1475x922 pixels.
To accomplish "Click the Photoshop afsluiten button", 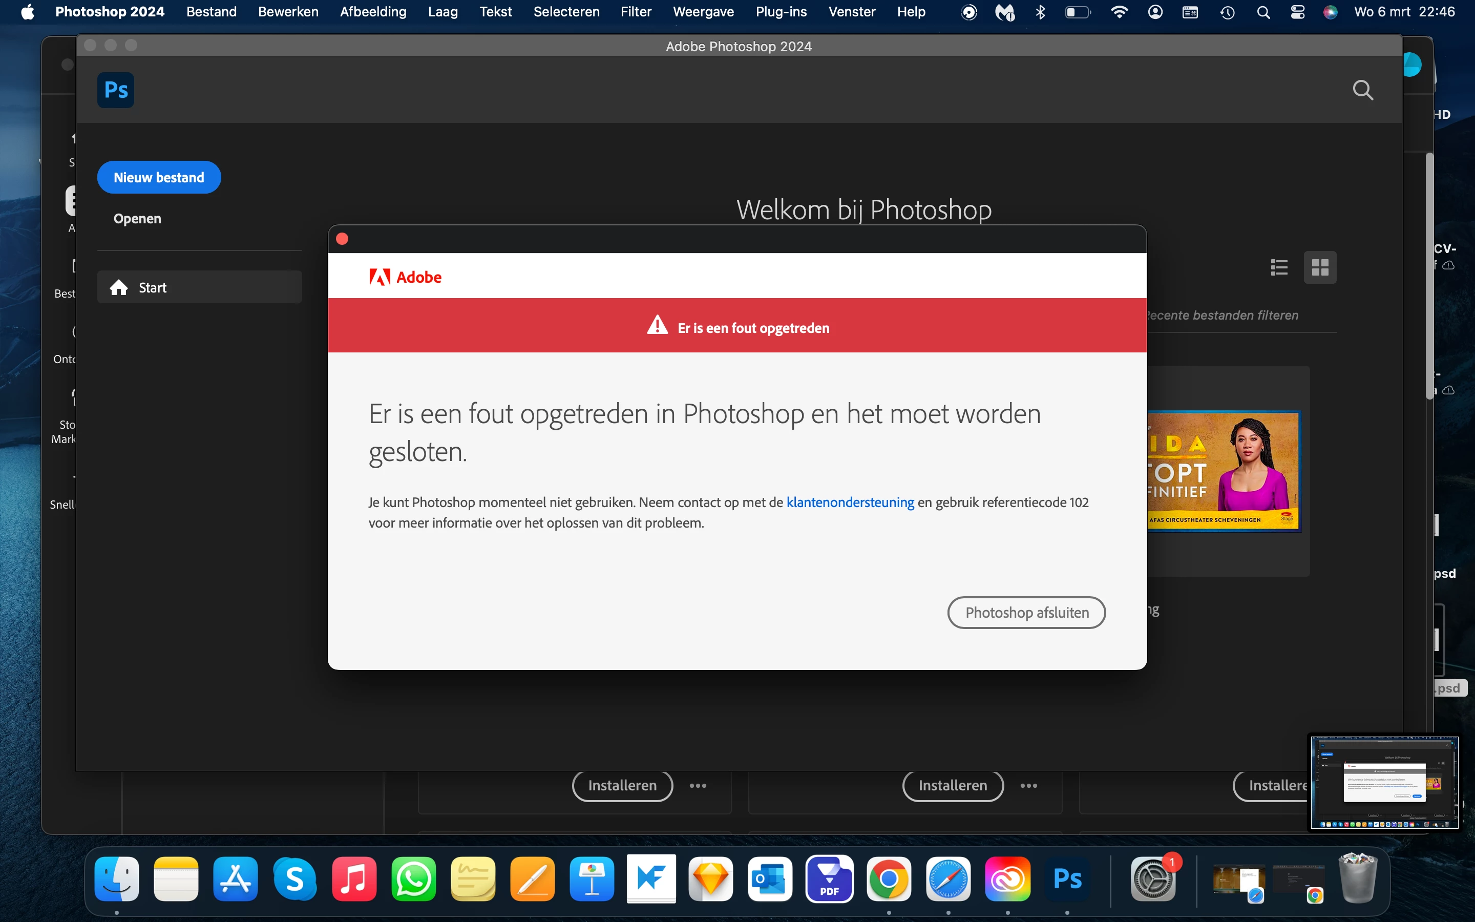I will click(x=1026, y=612).
